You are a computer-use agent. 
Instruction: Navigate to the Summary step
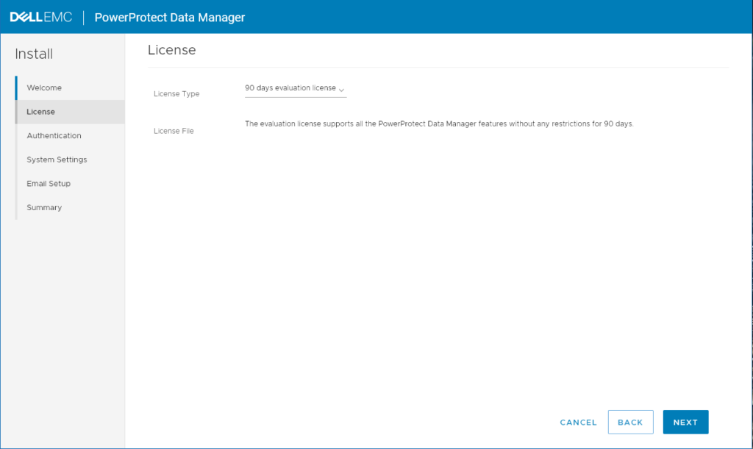coord(43,207)
